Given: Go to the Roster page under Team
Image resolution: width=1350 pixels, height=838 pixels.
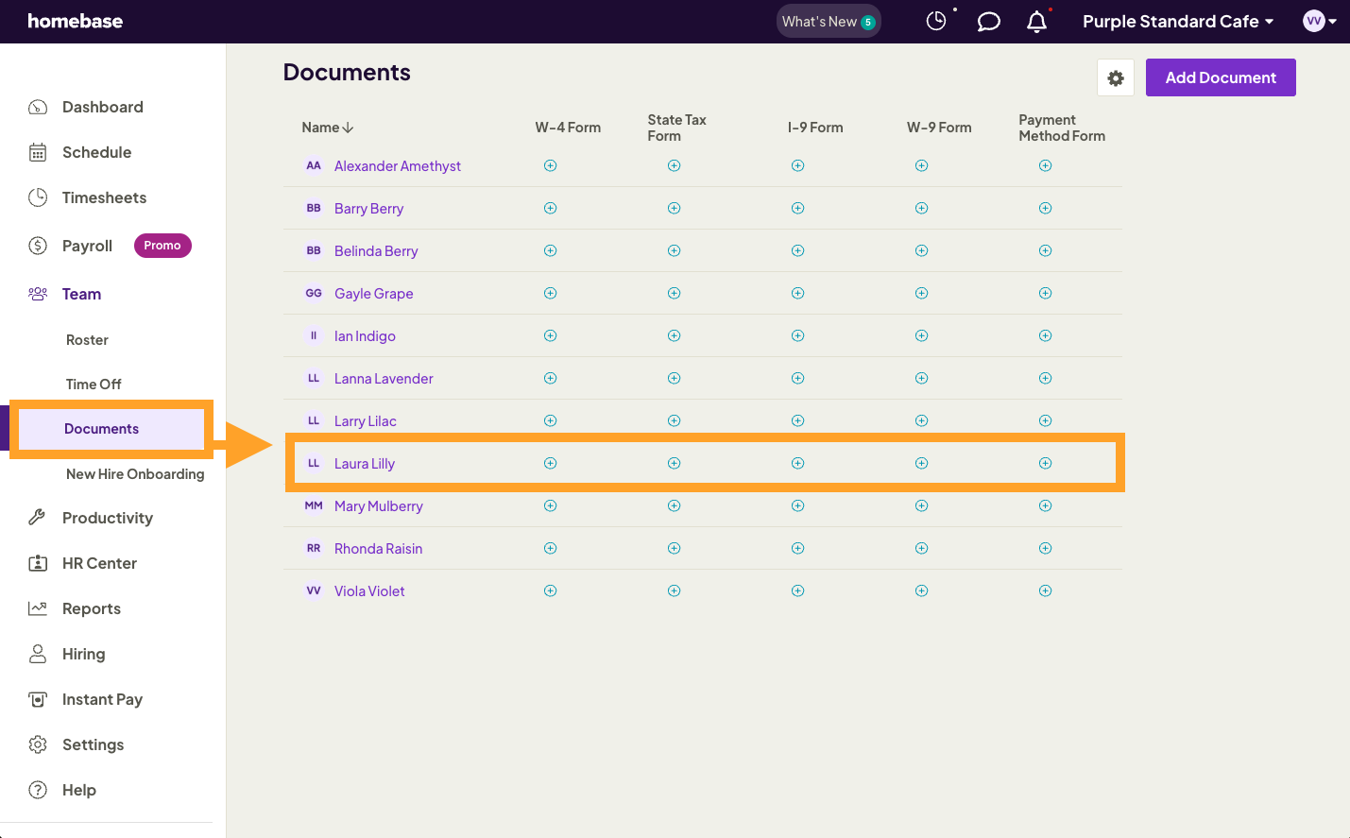Looking at the screenshot, I should point(87,339).
